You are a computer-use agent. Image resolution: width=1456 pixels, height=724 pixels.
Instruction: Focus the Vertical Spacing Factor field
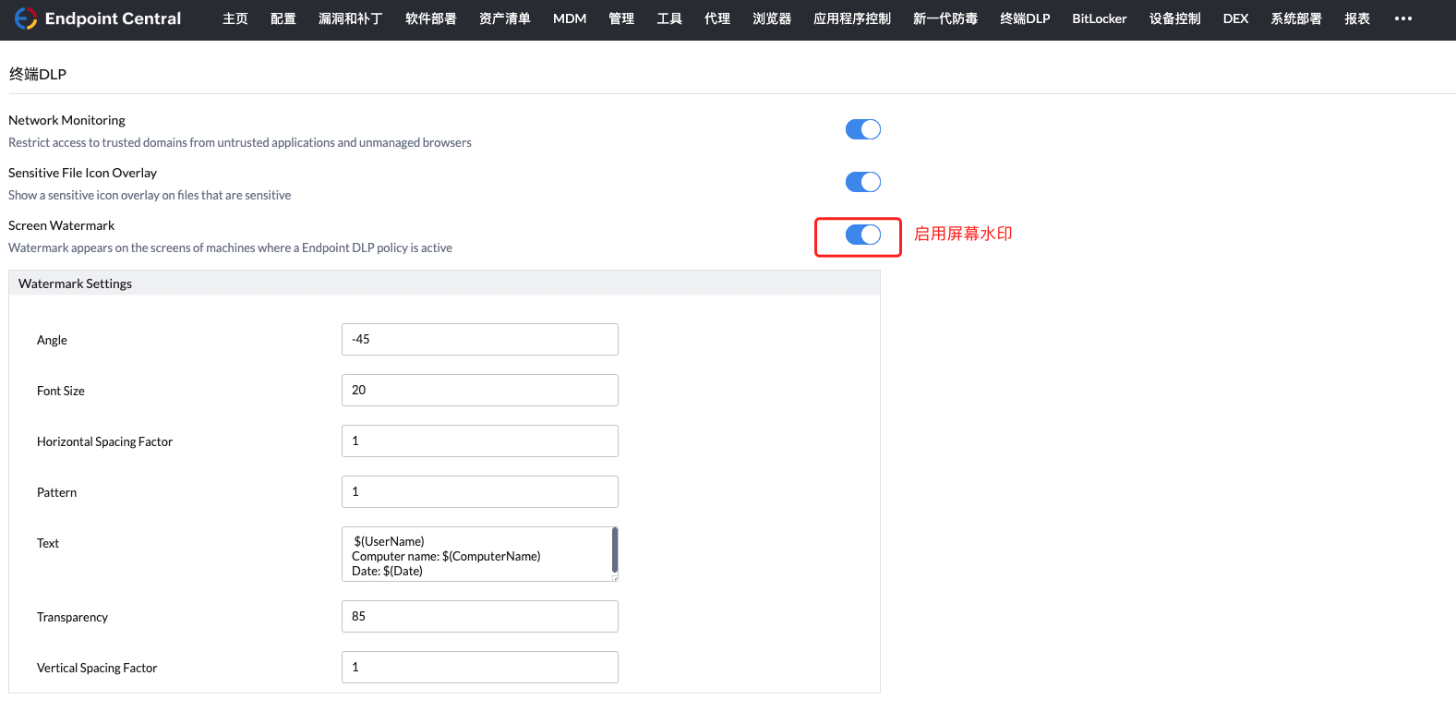coord(479,667)
